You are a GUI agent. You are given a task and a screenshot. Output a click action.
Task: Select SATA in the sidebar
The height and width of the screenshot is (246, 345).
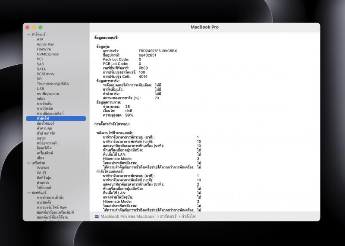[41, 69]
